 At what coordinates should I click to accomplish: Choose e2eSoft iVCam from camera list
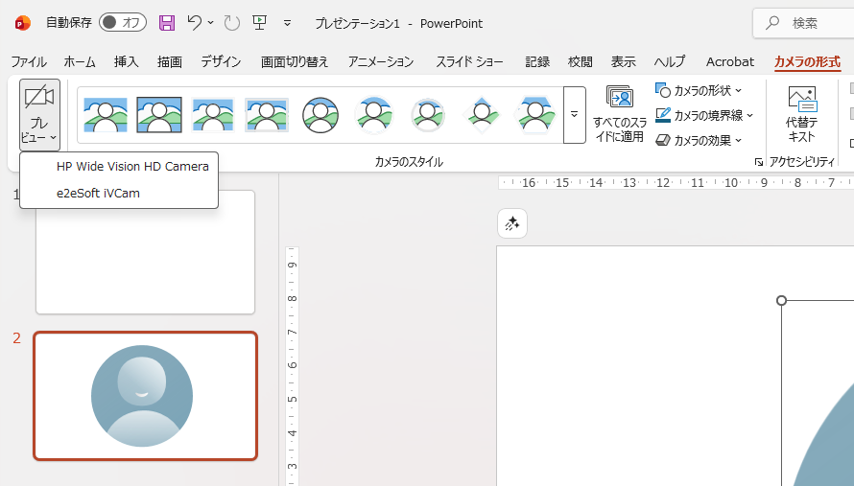coord(98,194)
